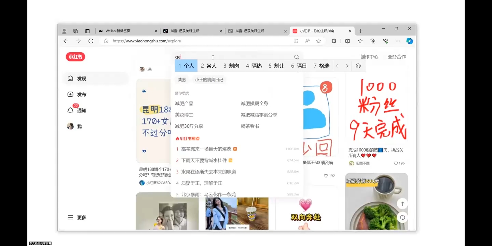Toggle the heart on the post showing 192

coord(326,176)
